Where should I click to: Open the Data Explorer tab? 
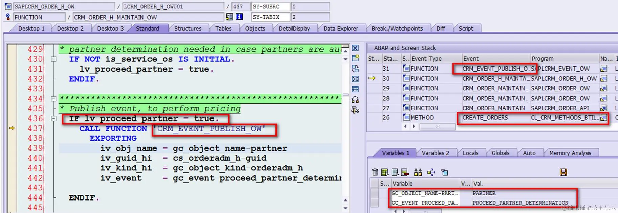341,28
